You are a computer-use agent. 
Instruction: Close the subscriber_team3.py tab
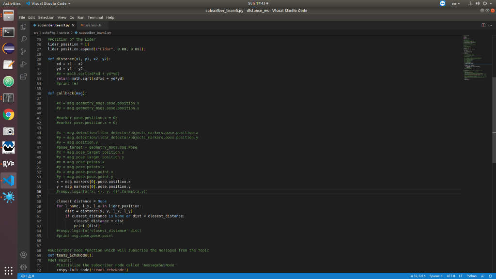pyautogui.click(x=73, y=25)
